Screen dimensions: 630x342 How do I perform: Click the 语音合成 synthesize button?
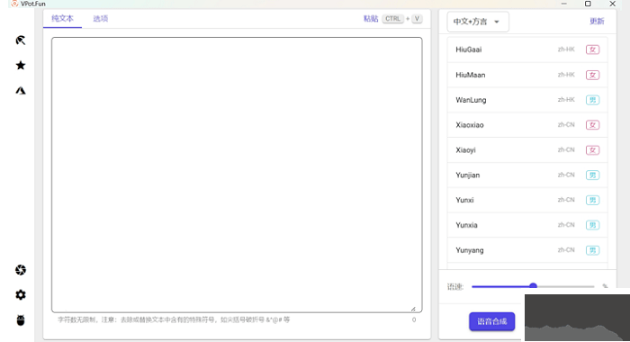[491, 321]
